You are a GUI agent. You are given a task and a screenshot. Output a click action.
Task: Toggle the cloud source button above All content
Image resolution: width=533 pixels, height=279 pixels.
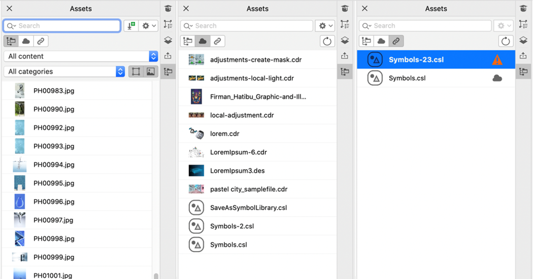pyautogui.click(x=26, y=41)
